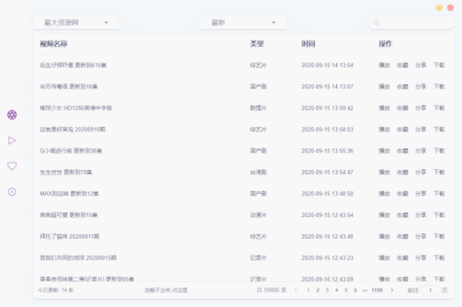The height and width of the screenshot is (307, 462).
Task: Download the video updated at 14:13:07
Action: (439, 86)
